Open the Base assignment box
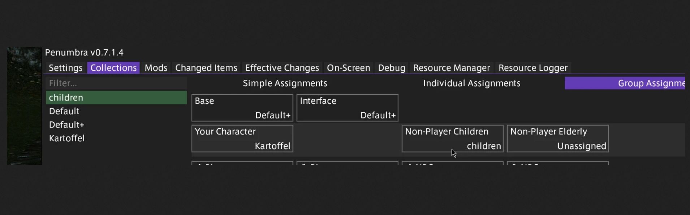The width and height of the screenshot is (690, 215). tap(242, 108)
